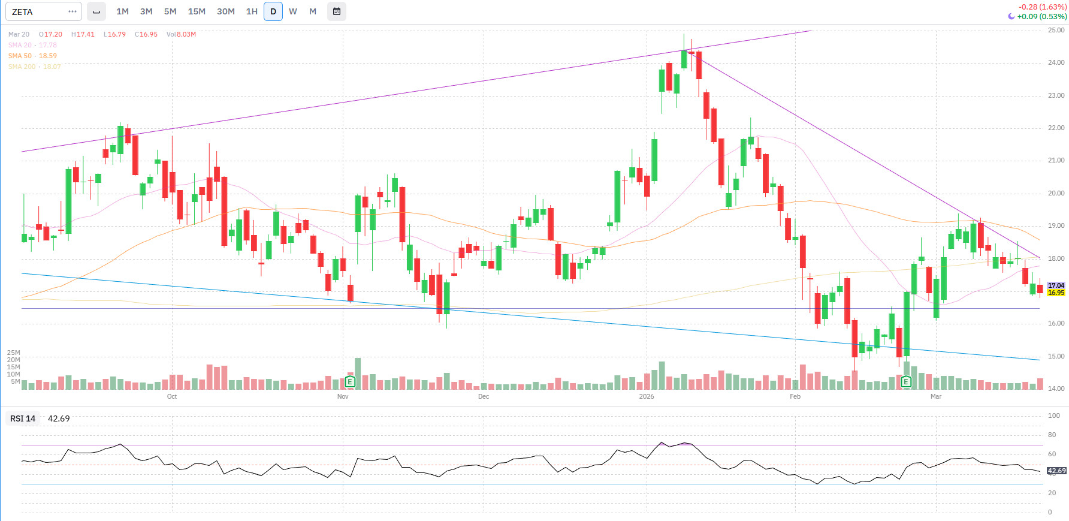Click the SMA 50 indicator legend
The width and height of the screenshot is (1069, 521).
(x=32, y=56)
